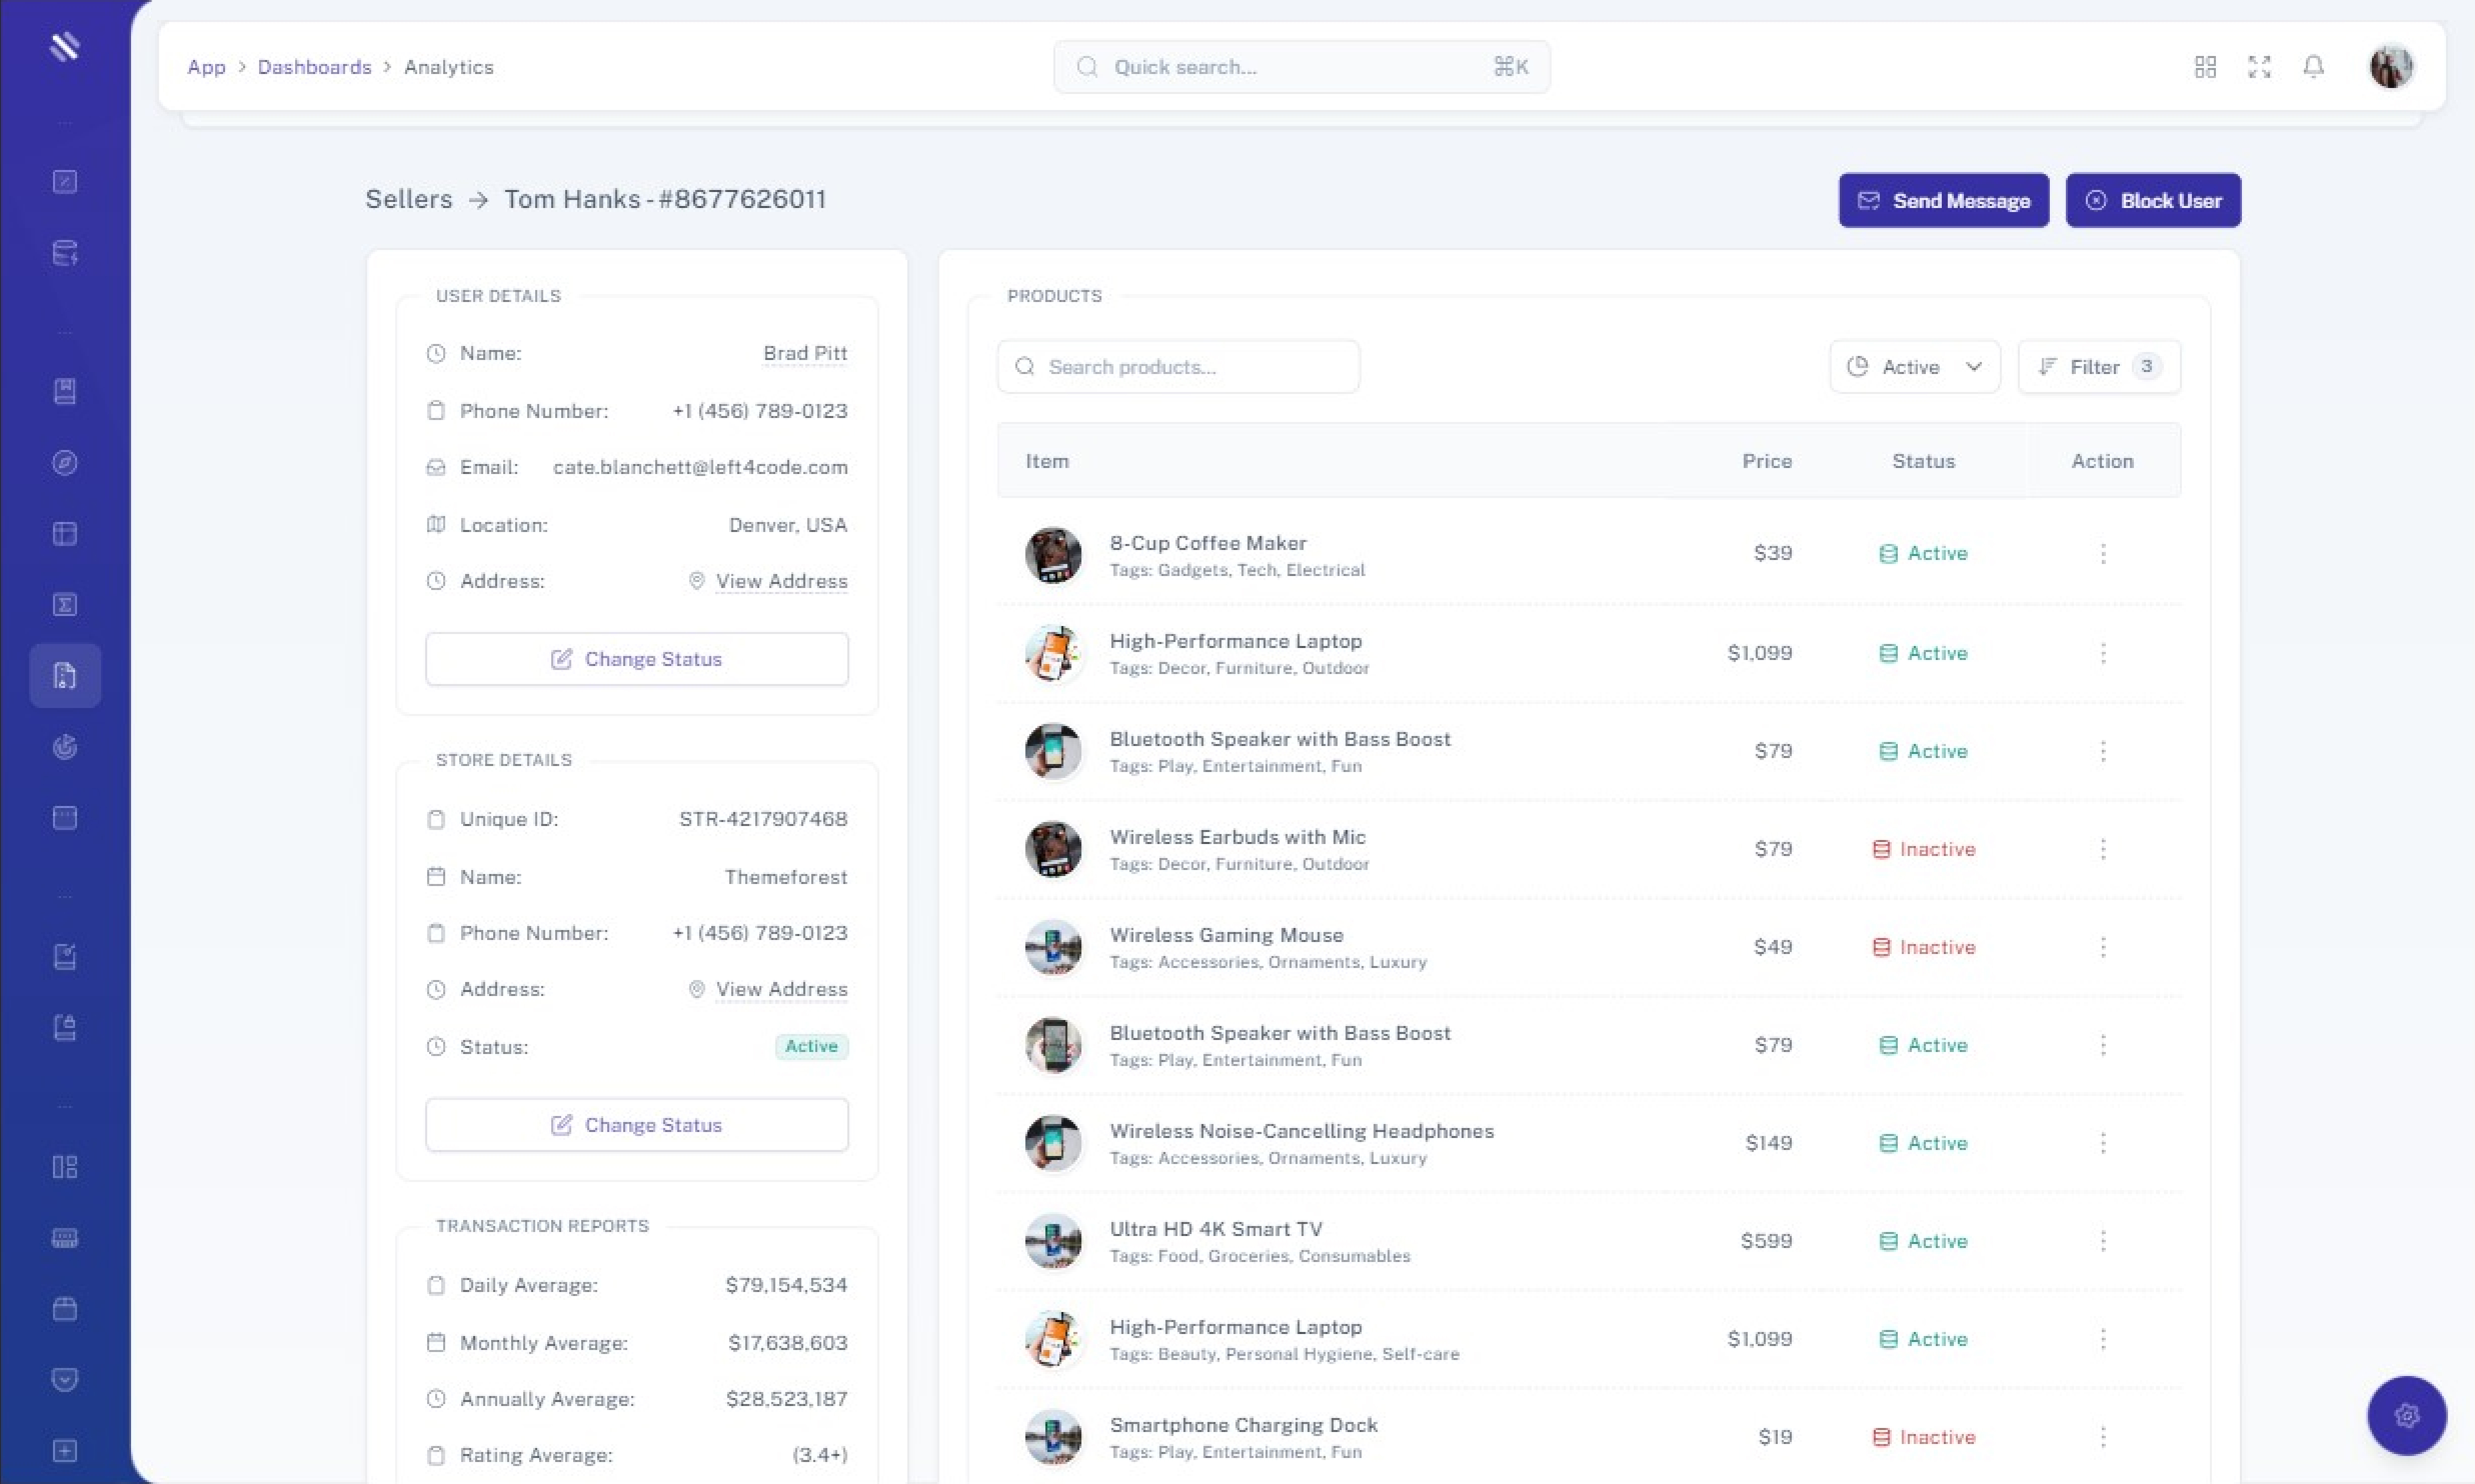The image size is (2475, 1484).
Task: Open the compass icon in sidebar
Action: tap(65, 463)
